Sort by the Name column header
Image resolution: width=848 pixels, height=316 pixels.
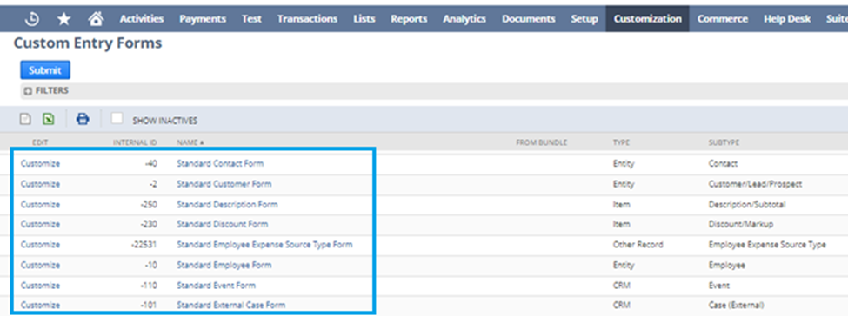coord(190,142)
